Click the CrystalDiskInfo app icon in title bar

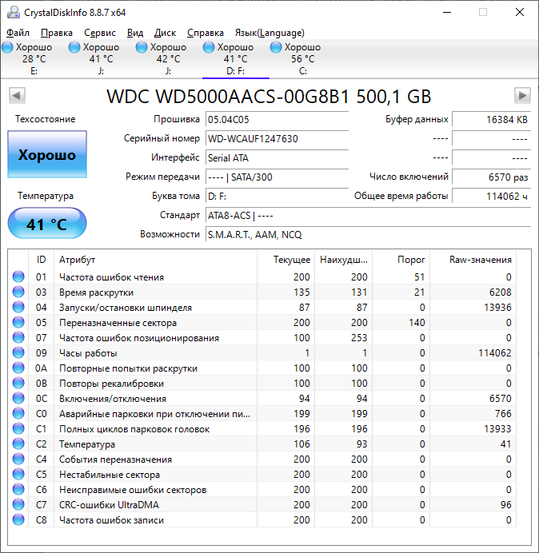(x=14, y=12)
